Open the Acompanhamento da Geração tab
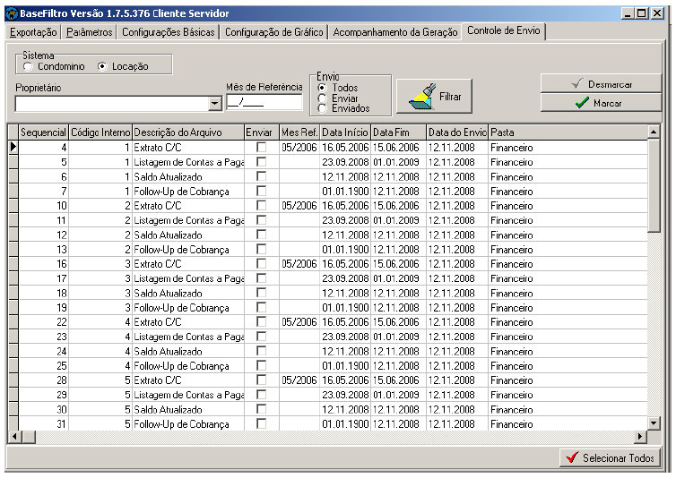 pos(394,32)
